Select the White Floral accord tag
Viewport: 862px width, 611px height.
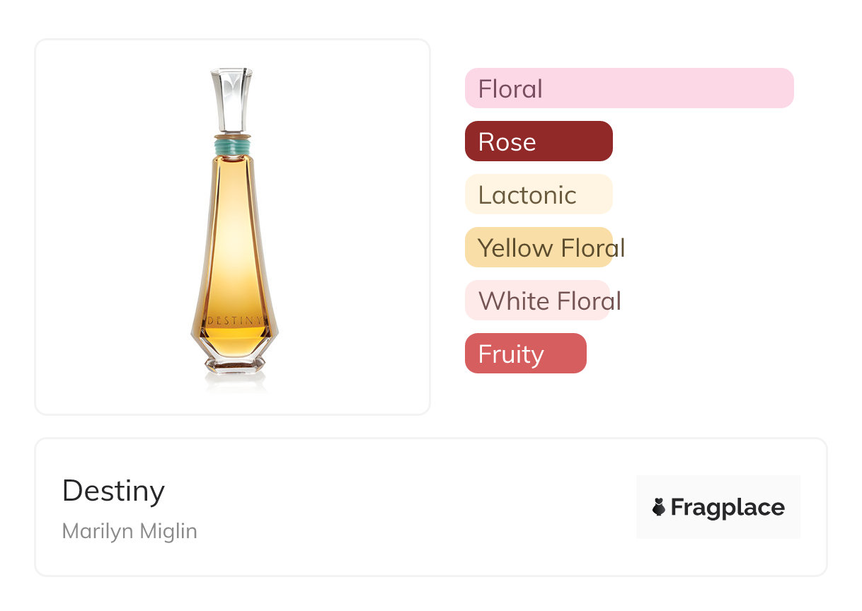click(x=536, y=301)
